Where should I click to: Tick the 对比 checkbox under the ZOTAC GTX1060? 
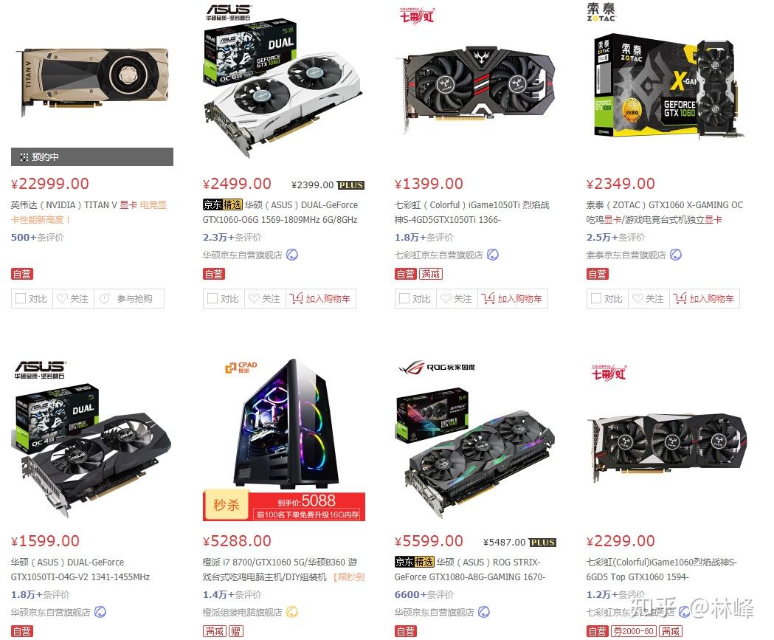point(595,299)
